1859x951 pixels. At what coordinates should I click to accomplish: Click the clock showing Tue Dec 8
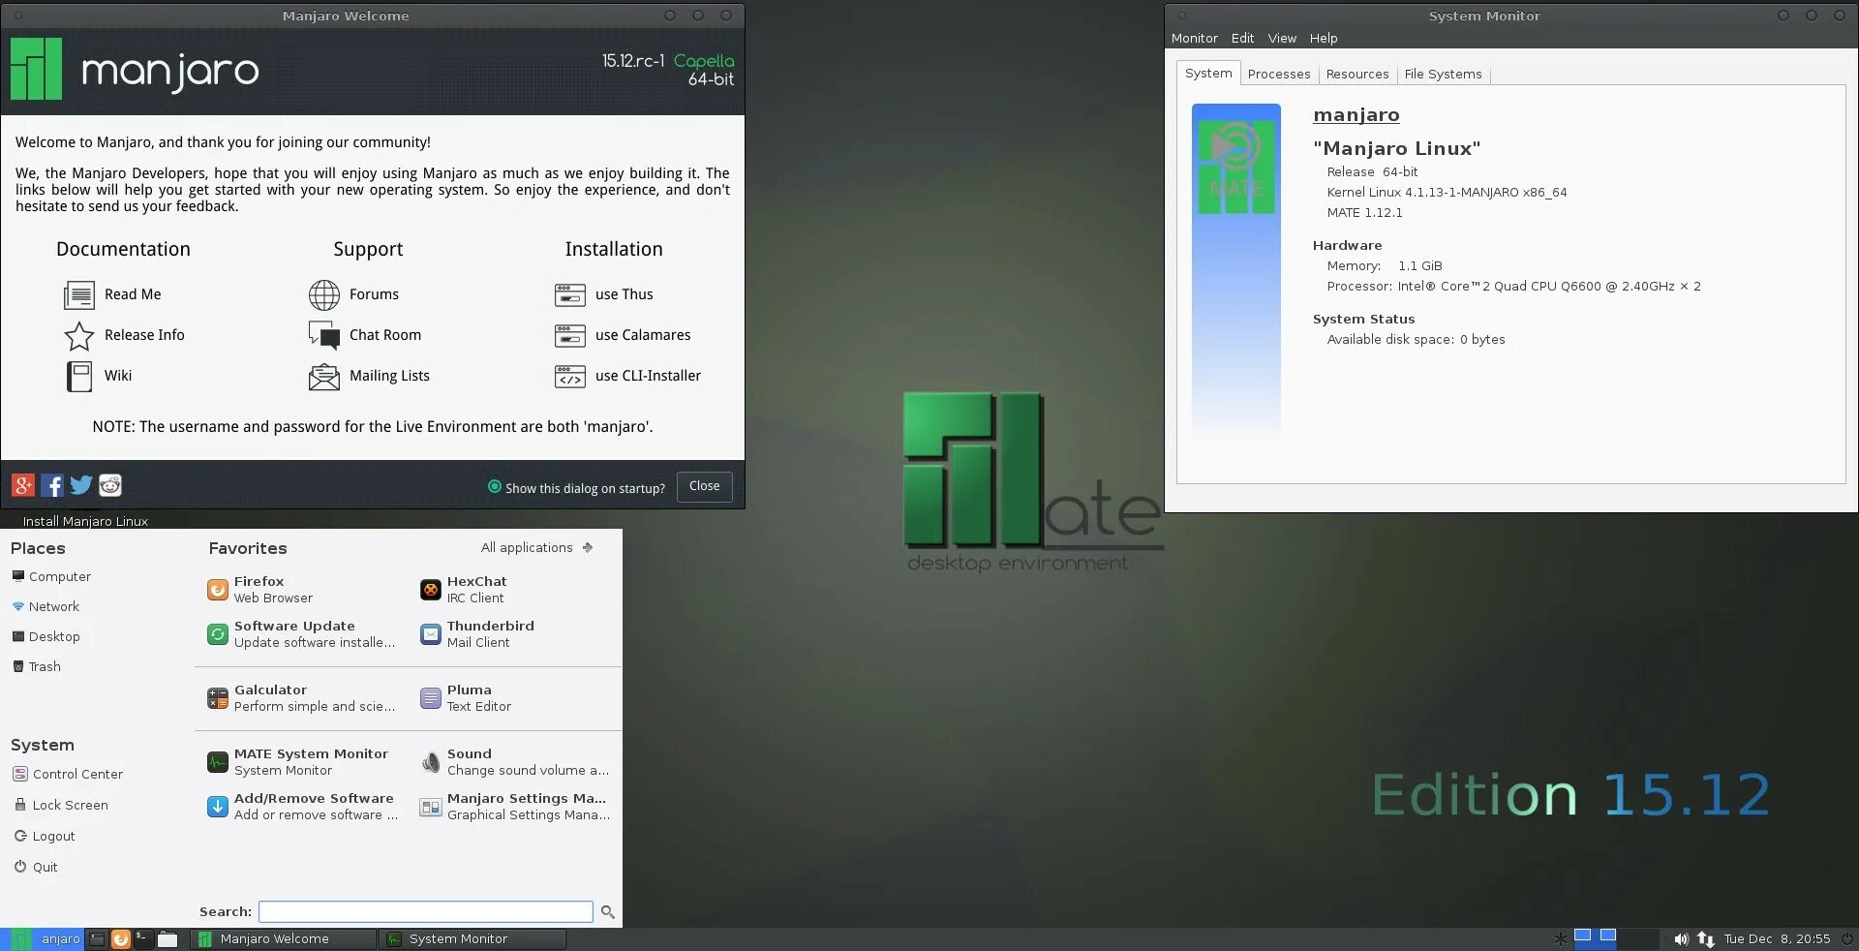[1777, 939]
